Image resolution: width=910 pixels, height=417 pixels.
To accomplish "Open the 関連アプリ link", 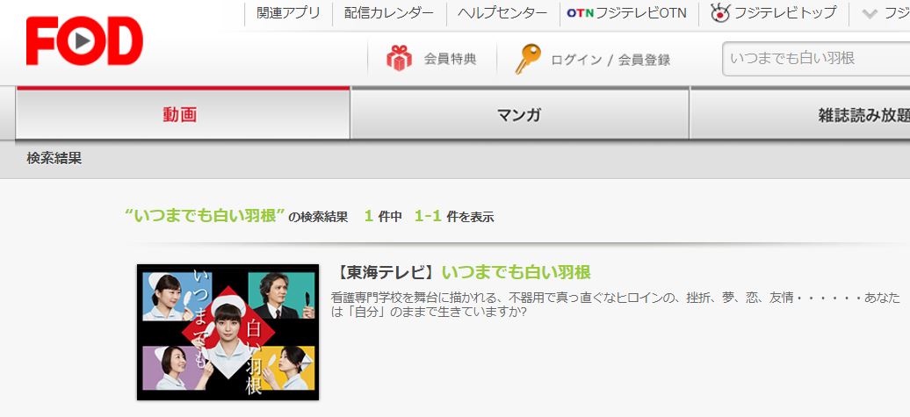I will coord(288,13).
